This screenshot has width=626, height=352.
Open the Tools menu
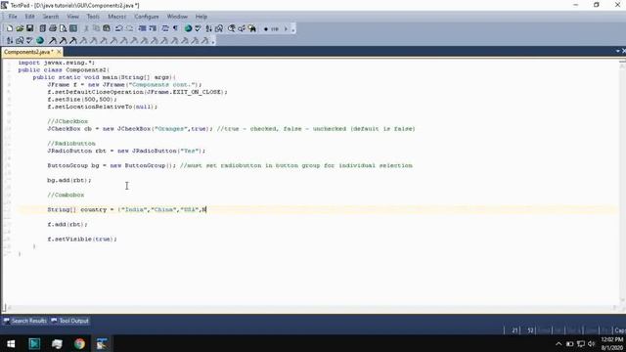(x=93, y=17)
